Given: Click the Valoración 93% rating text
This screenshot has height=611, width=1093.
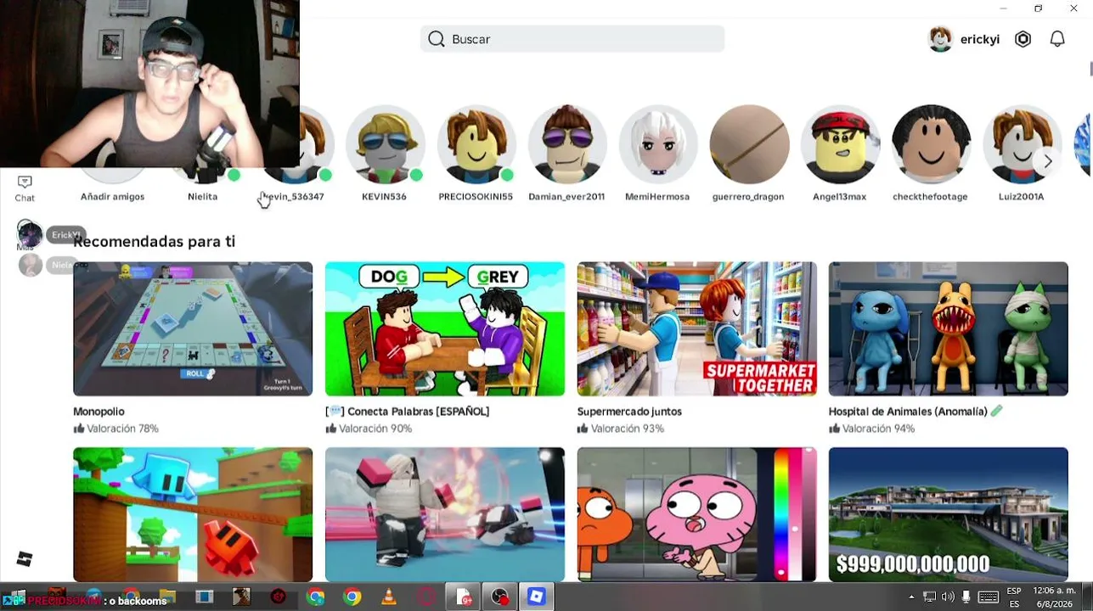Looking at the screenshot, I should (x=627, y=429).
